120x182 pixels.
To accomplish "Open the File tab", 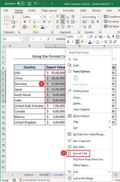I will (x=6, y=10).
